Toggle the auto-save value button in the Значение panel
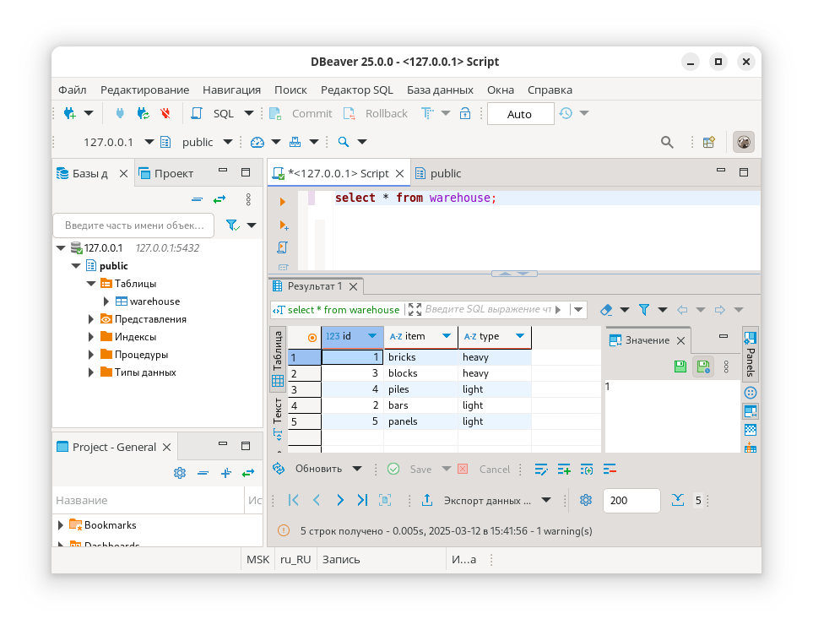813x630 pixels. coord(702,367)
